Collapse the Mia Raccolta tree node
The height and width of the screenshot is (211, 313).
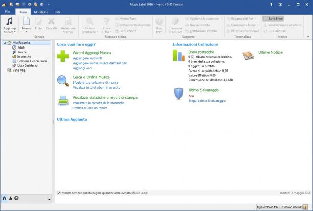pyautogui.click(x=5, y=43)
